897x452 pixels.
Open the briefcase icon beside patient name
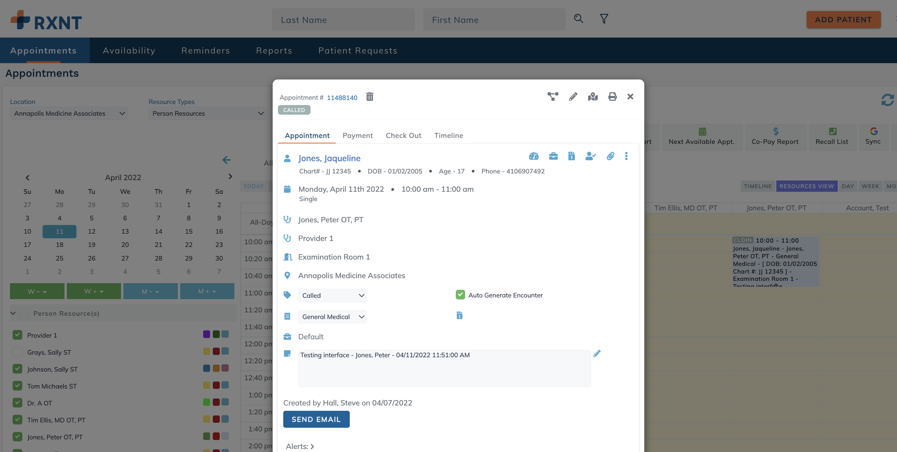pyautogui.click(x=553, y=156)
